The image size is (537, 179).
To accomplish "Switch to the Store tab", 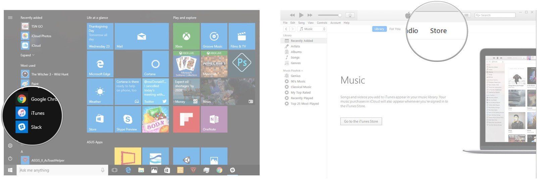I will (438, 31).
